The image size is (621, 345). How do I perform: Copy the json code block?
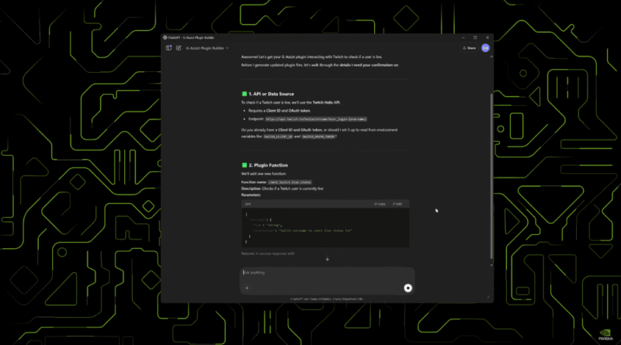click(380, 204)
